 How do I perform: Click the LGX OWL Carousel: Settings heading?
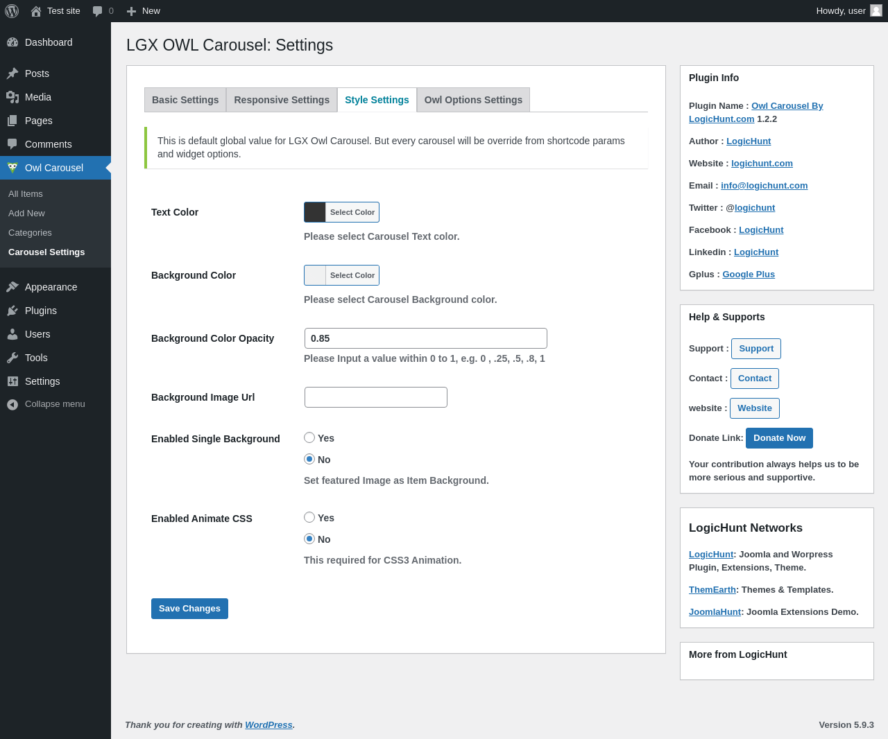[230, 45]
